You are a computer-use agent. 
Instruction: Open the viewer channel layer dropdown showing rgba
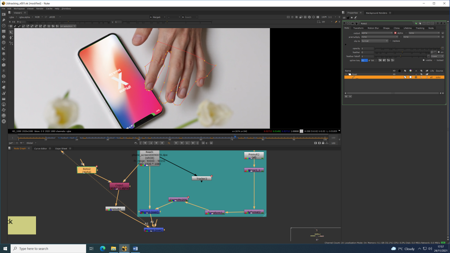pyautogui.click(x=13, y=17)
